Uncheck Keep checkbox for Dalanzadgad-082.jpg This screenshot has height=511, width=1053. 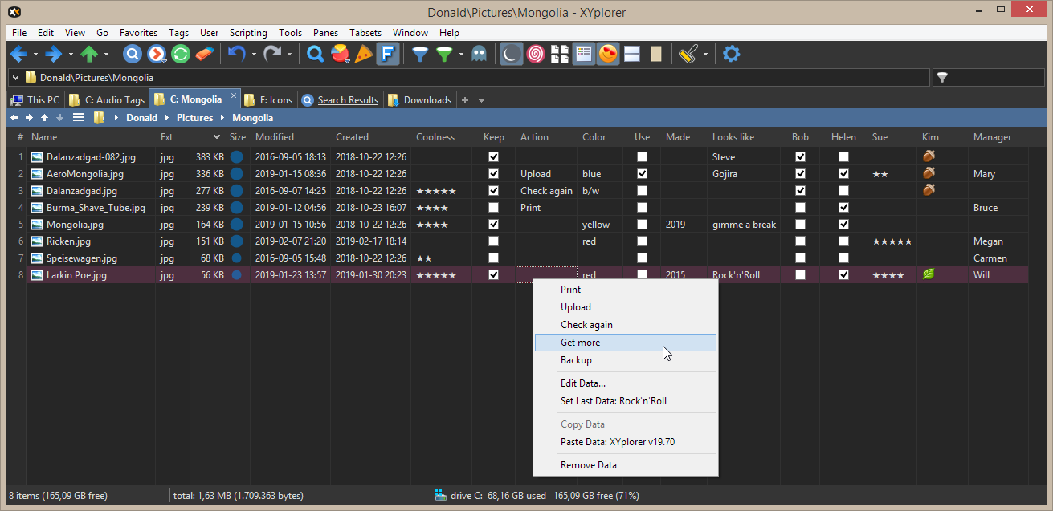[x=494, y=157]
